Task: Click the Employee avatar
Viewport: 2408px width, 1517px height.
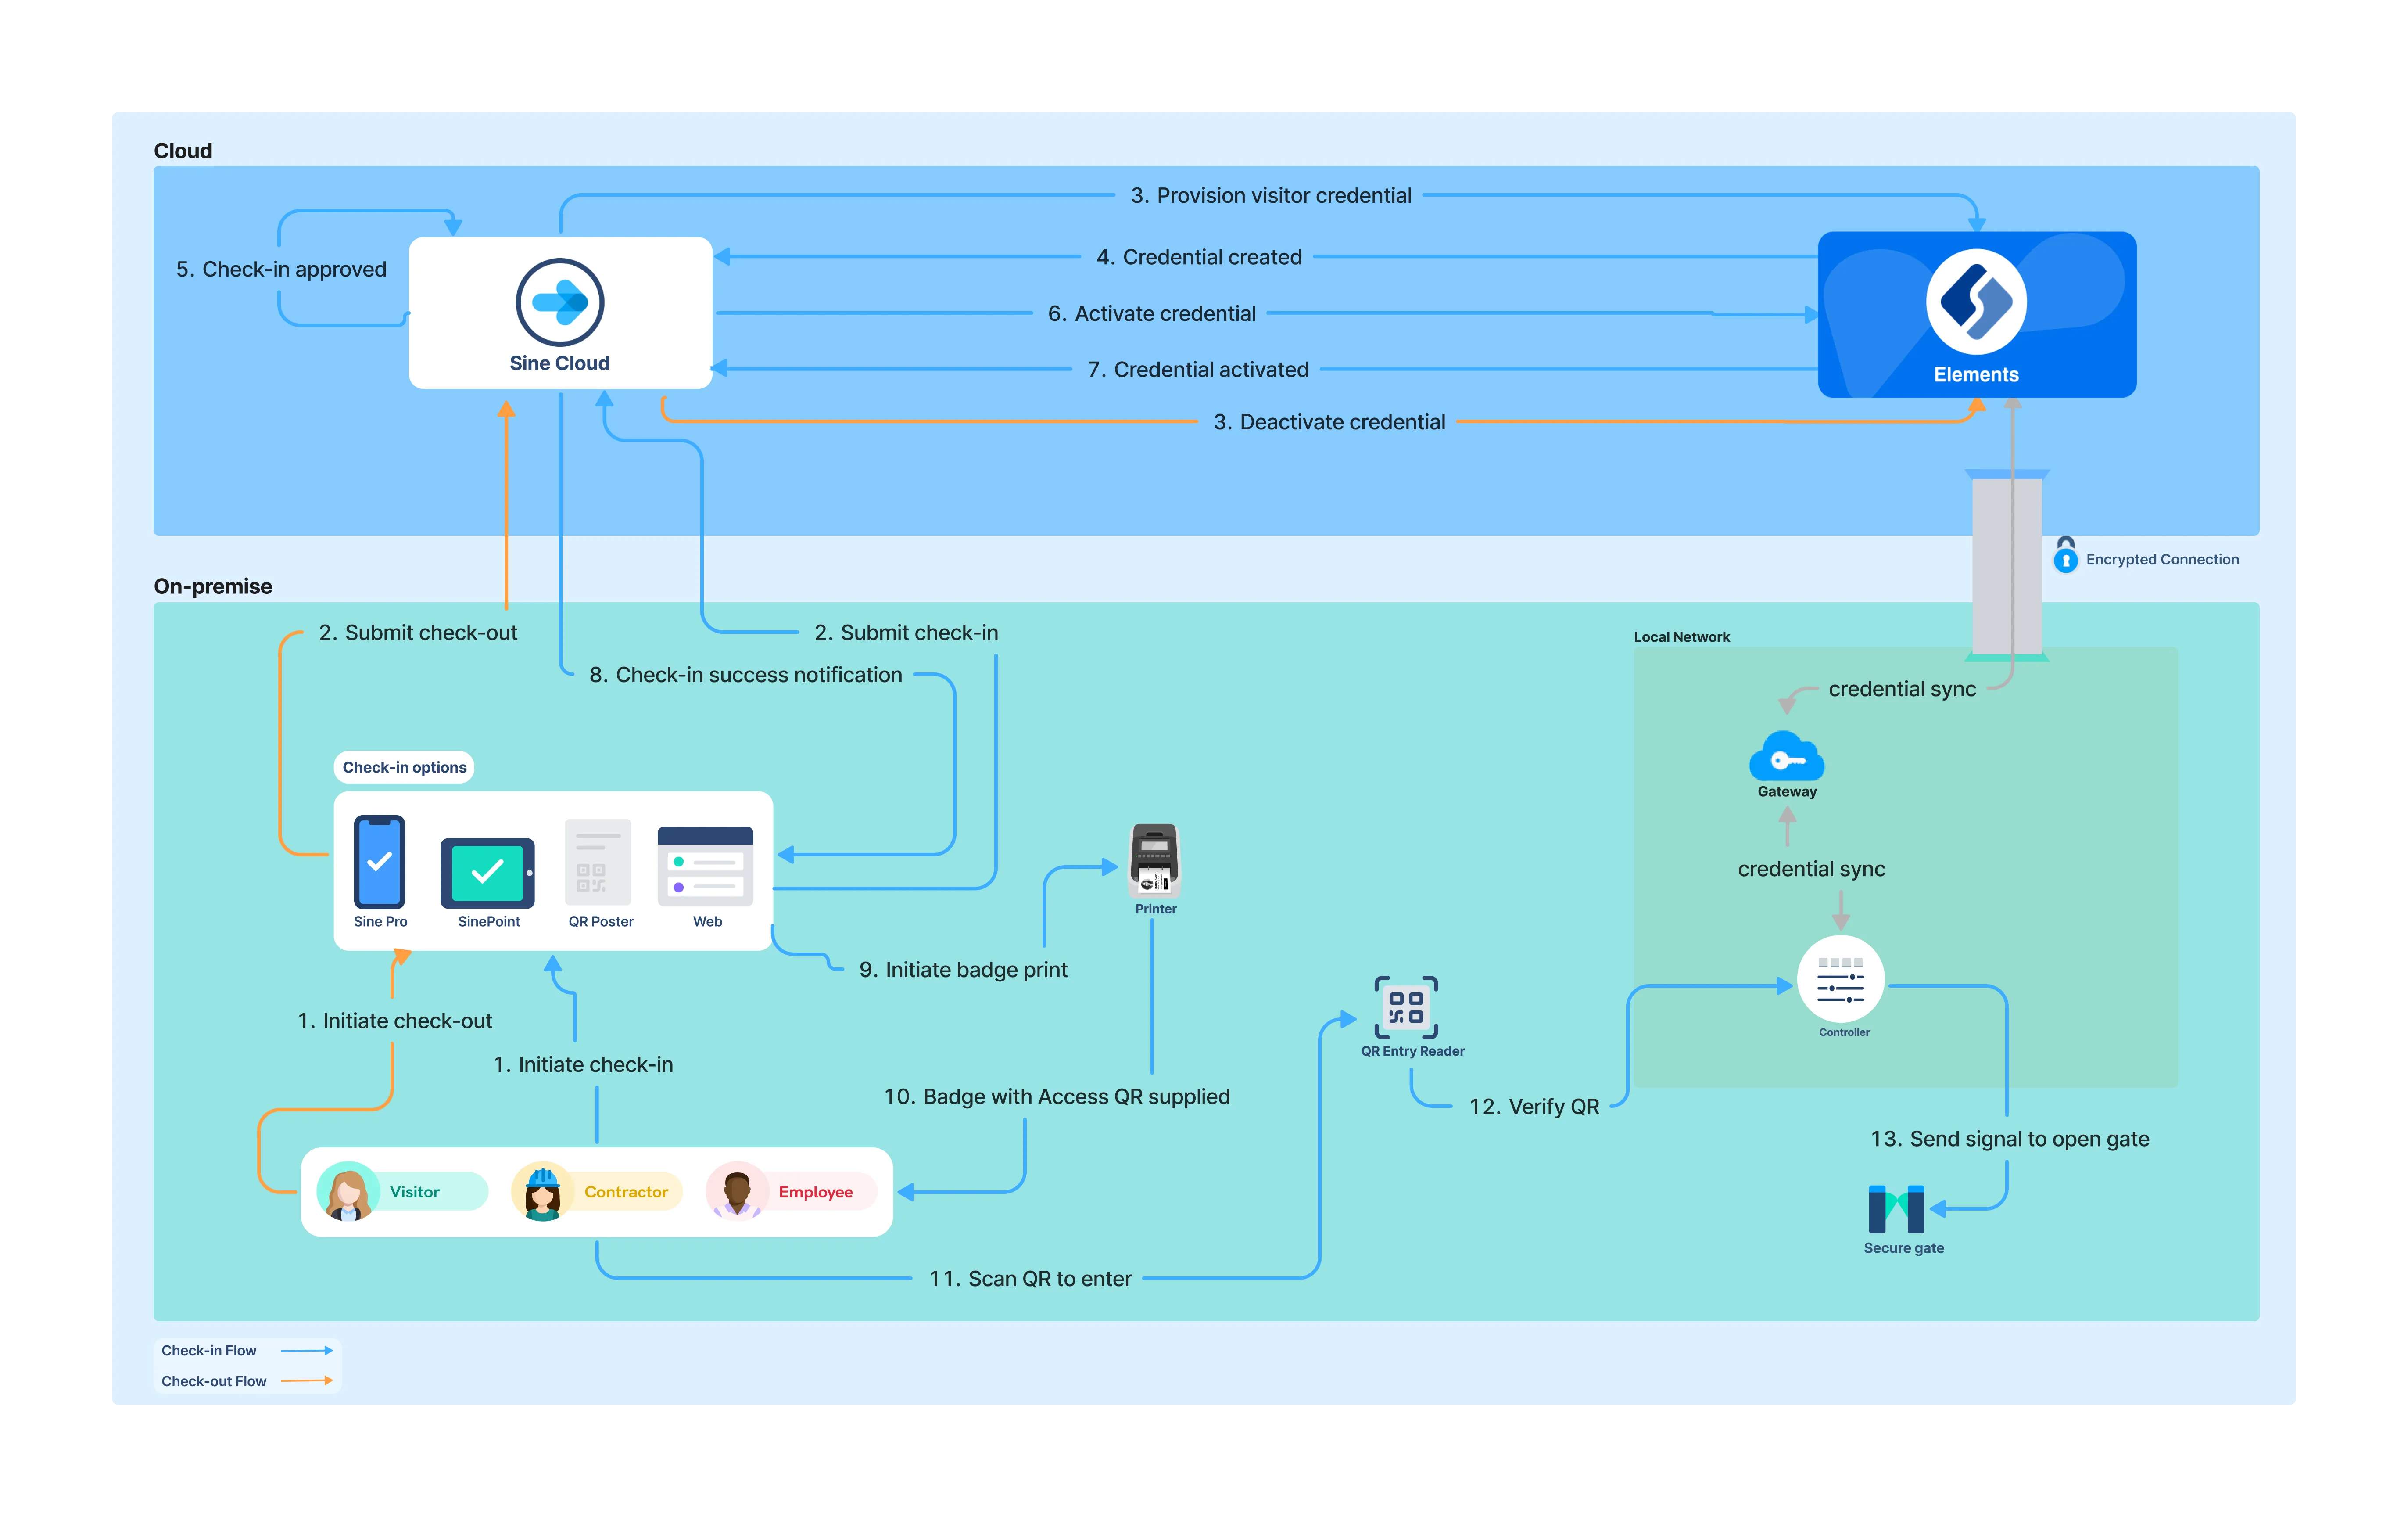Action: coord(738,1192)
